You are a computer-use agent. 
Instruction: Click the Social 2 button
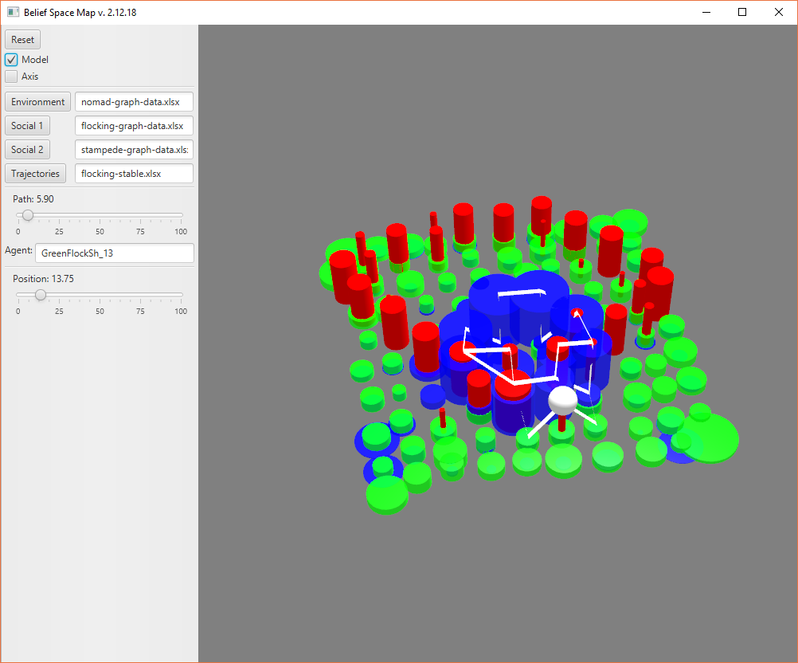click(x=27, y=150)
